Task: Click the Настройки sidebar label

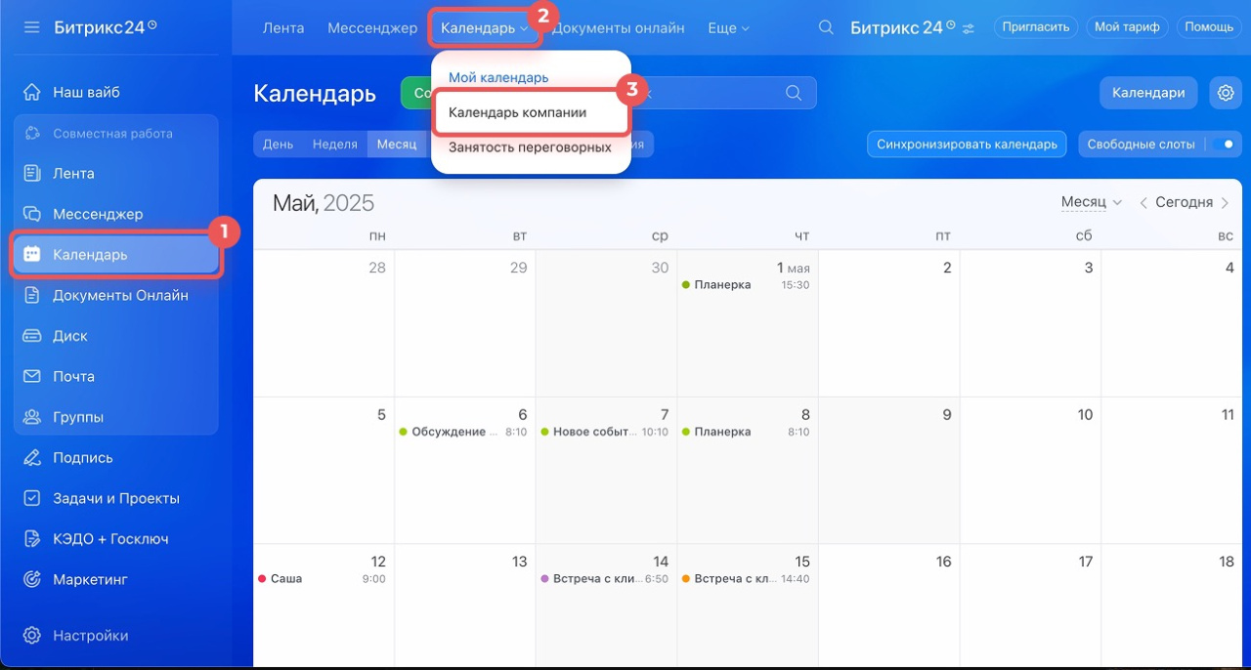Action: [91, 636]
